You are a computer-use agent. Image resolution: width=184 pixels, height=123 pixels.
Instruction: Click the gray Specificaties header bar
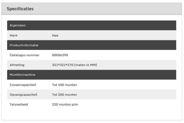click(x=92, y=9)
